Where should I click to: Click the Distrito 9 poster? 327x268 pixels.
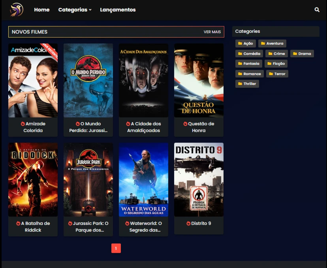click(x=199, y=180)
